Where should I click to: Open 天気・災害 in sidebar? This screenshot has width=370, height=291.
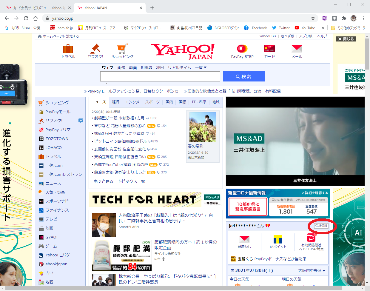pyautogui.click(x=55, y=192)
